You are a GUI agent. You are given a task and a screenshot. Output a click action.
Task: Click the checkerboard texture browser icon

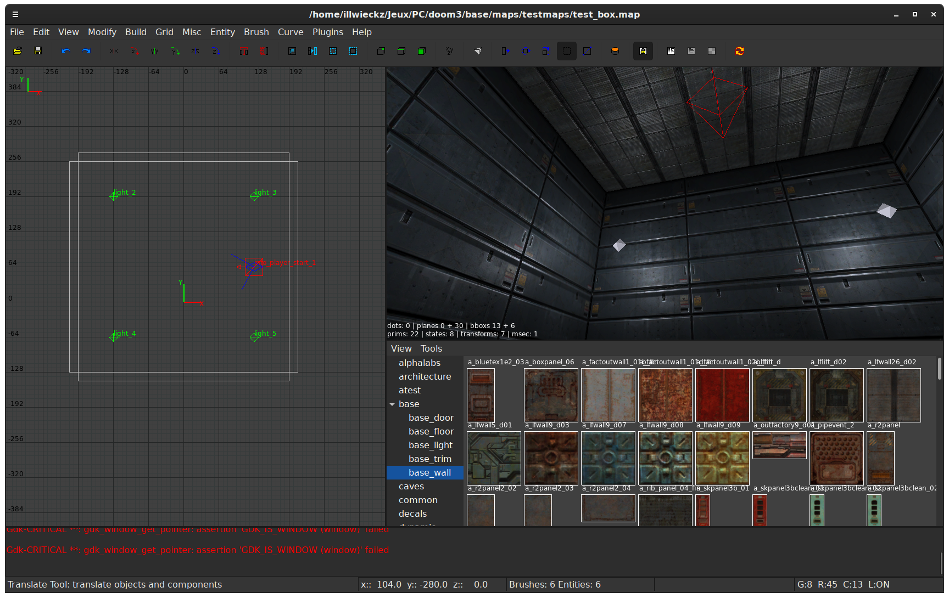point(712,51)
